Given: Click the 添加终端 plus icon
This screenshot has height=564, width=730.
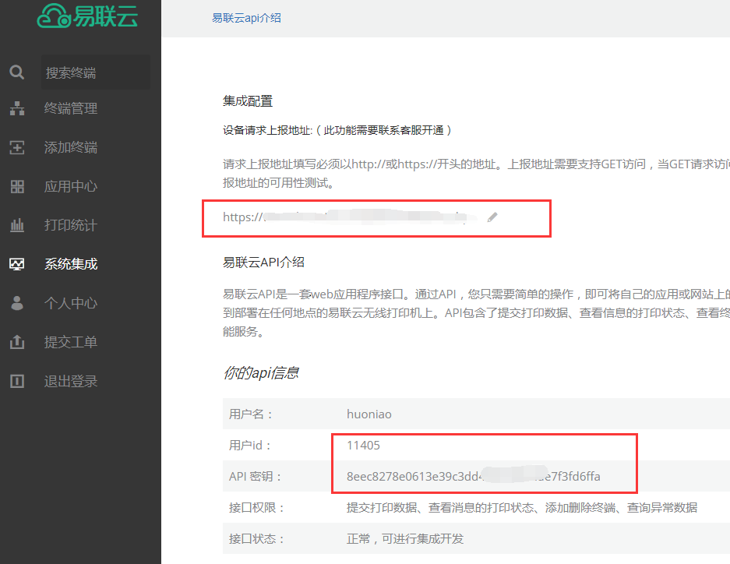Looking at the screenshot, I should [x=17, y=147].
